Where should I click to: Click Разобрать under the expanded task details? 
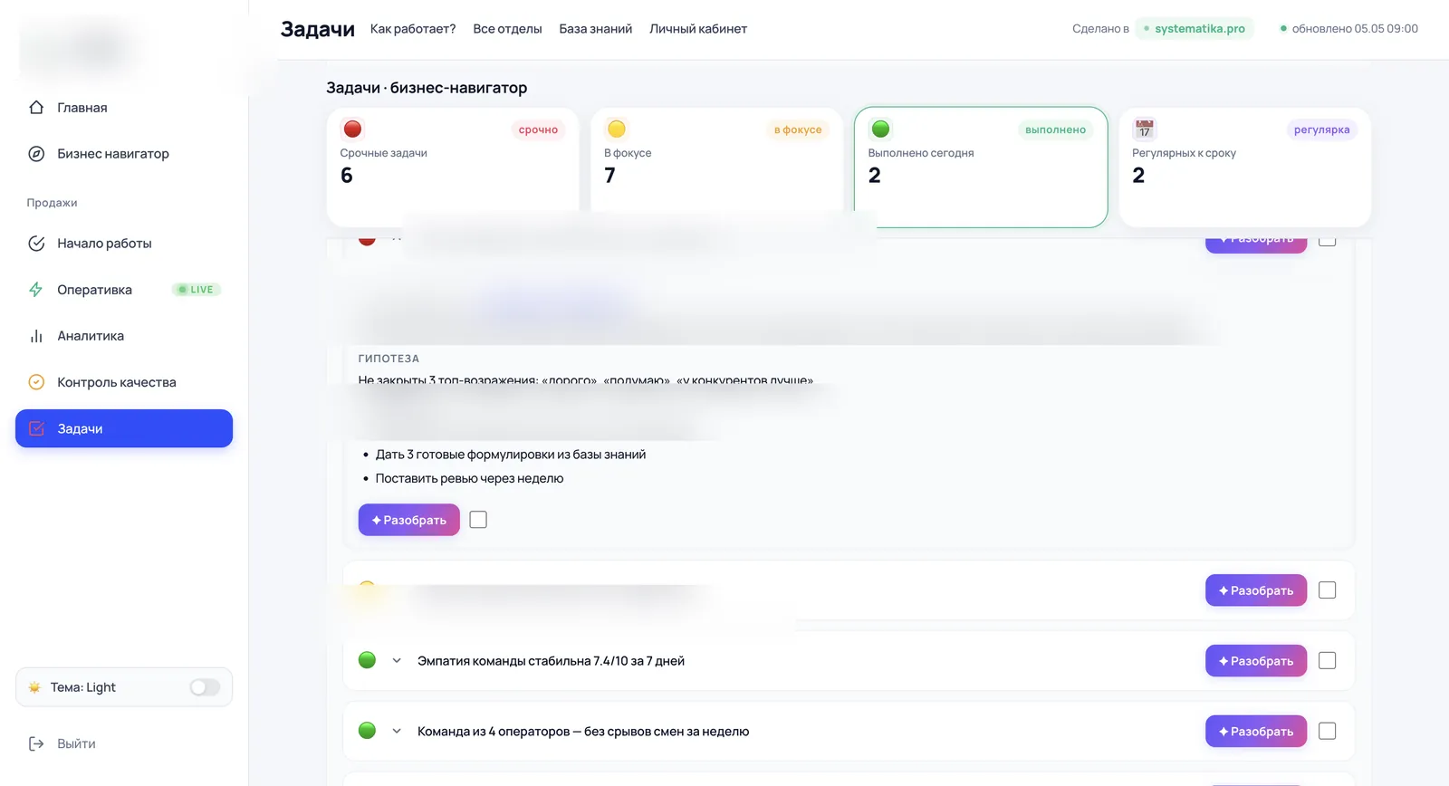pos(408,520)
